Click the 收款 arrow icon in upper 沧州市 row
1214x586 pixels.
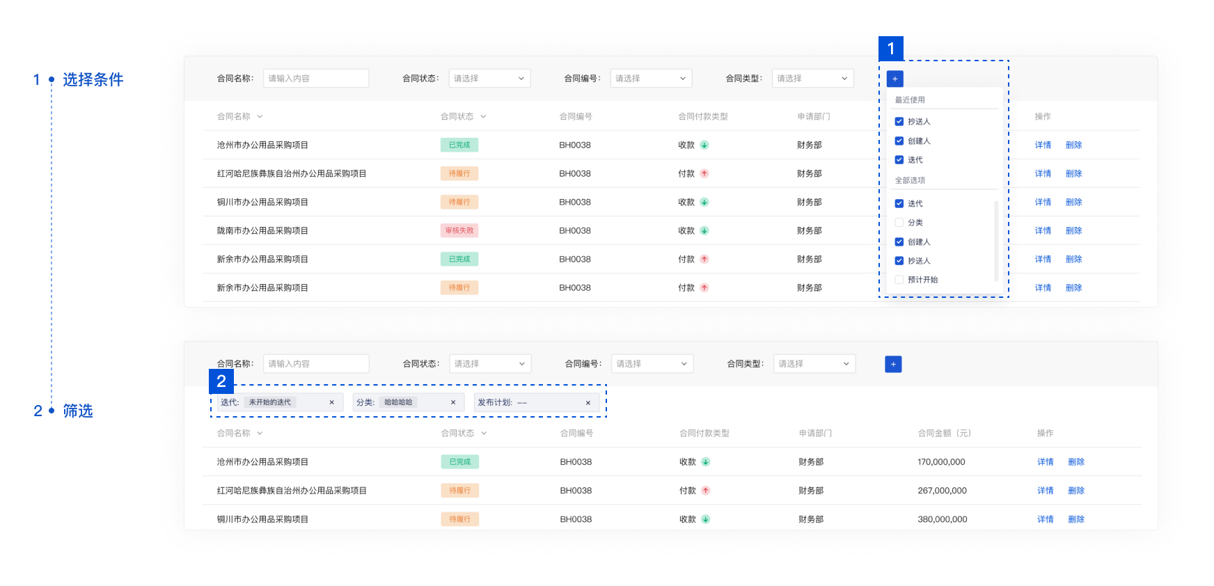(704, 145)
